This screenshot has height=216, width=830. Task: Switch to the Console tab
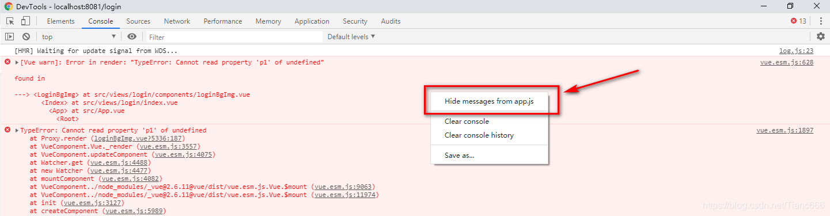point(101,21)
